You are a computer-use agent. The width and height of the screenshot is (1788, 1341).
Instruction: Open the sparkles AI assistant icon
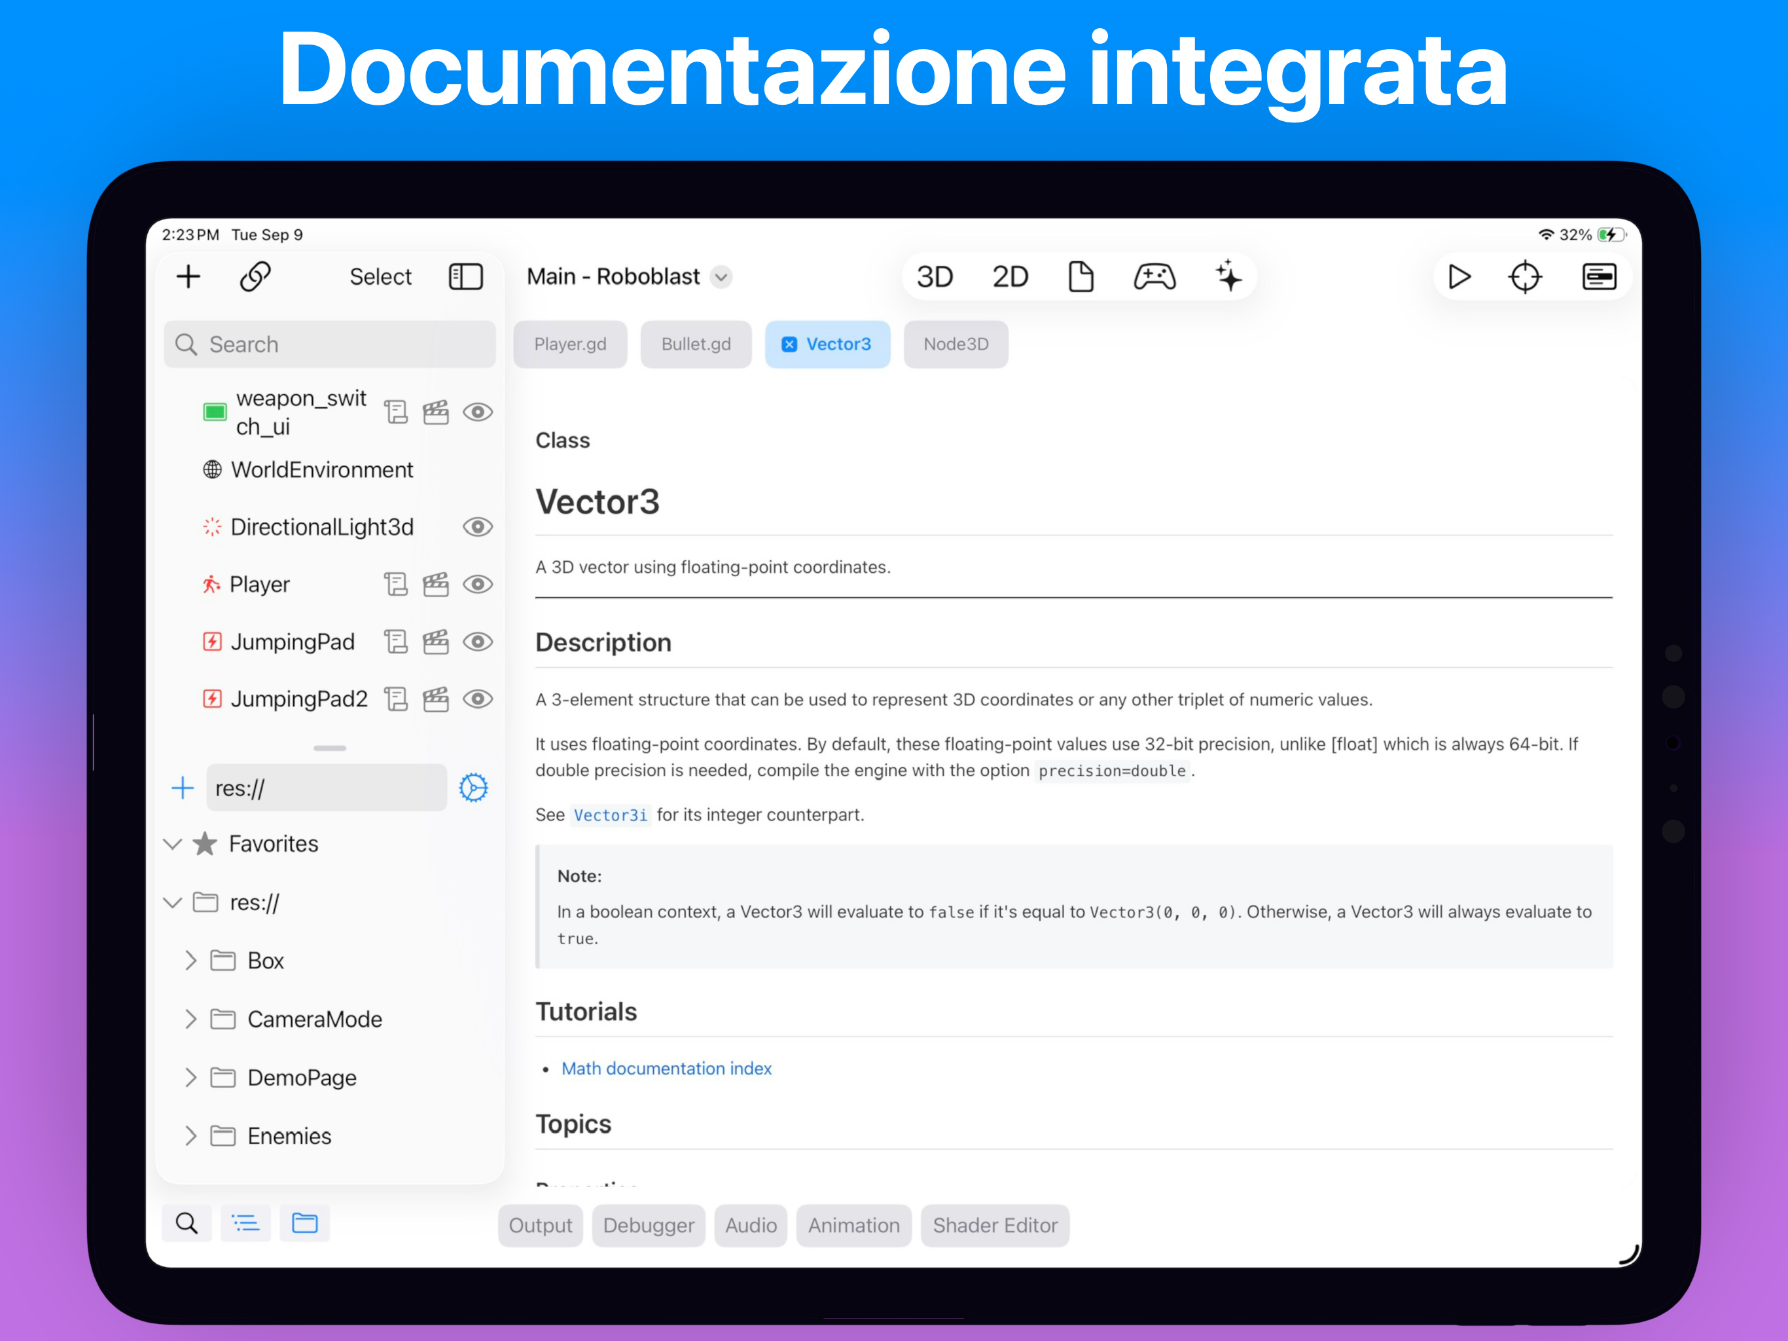tap(1228, 276)
